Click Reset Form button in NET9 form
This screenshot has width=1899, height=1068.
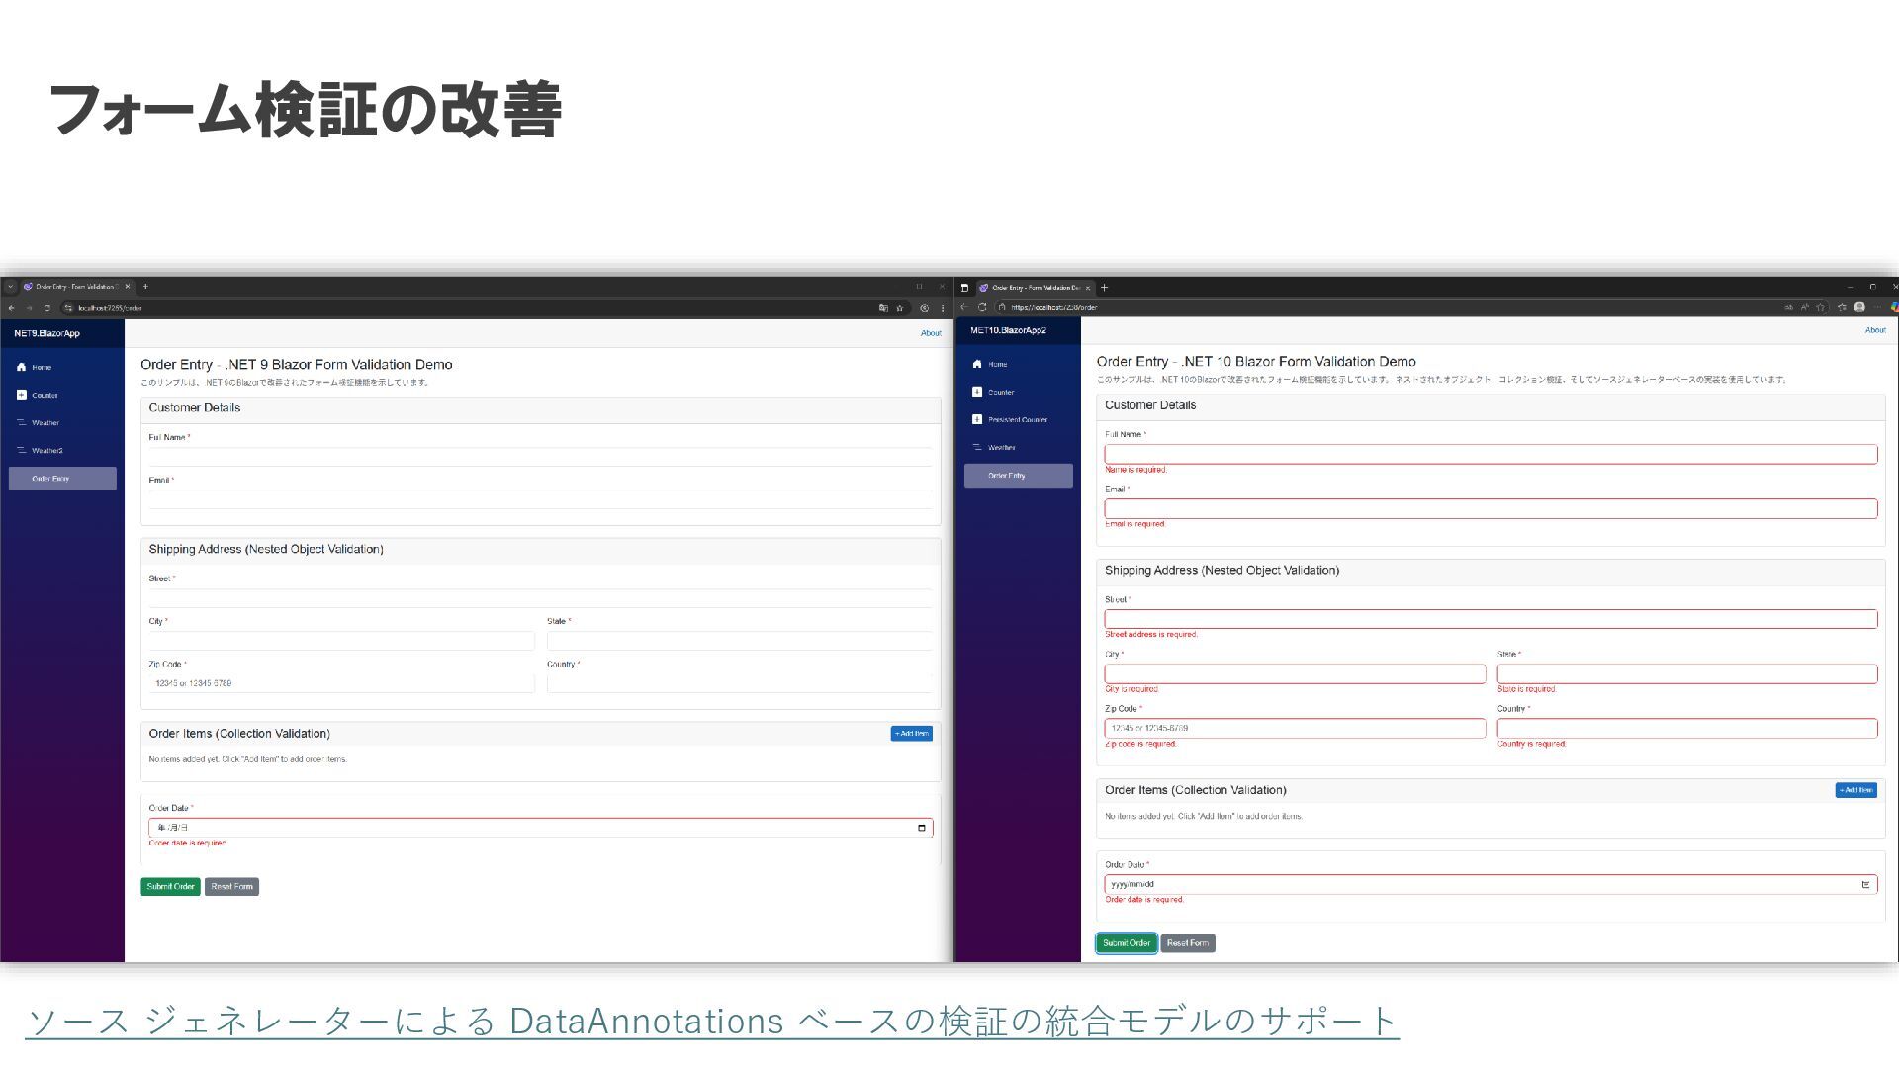tap(231, 887)
